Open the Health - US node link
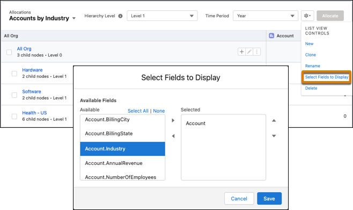Image resolution: width=353 pixels, height=210 pixels. tap(34, 113)
